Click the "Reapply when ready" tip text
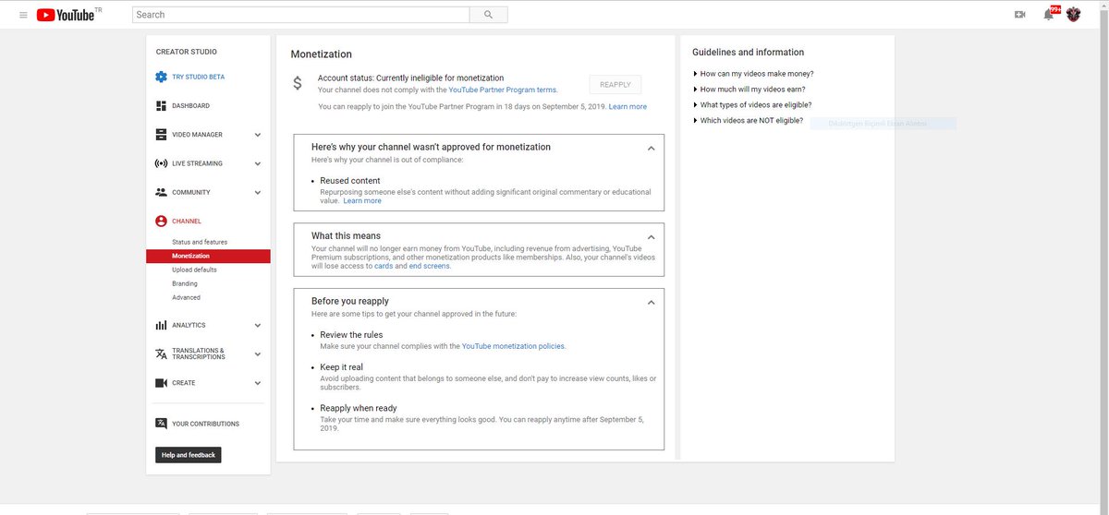 pos(359,408)
